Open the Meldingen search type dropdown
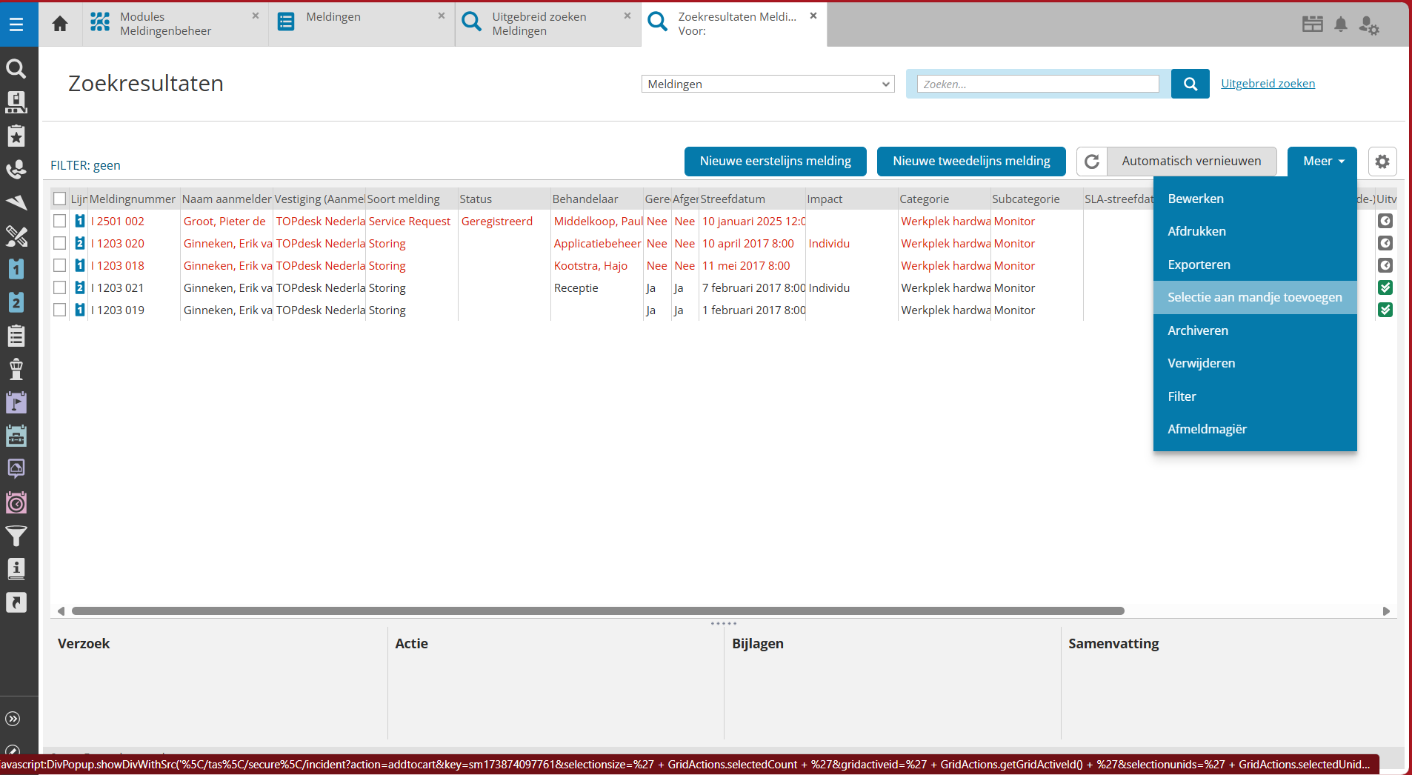Image resolution: width=1412 pixels, height=775 pixels. (x=767, y=84)
